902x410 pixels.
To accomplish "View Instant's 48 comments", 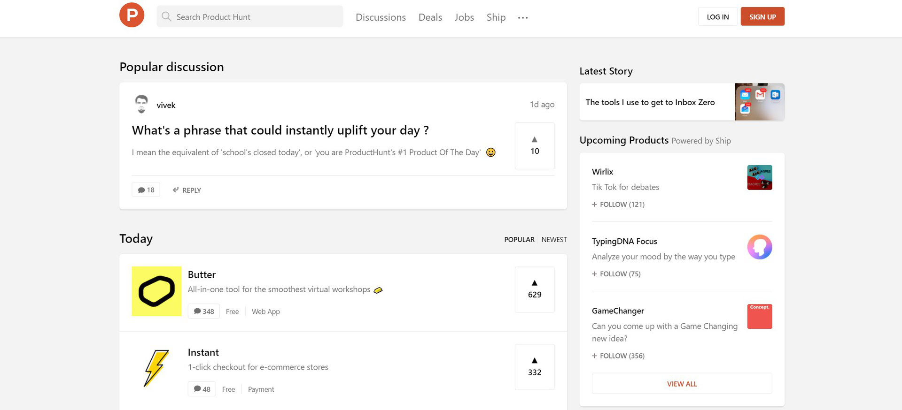I will 202,389.
